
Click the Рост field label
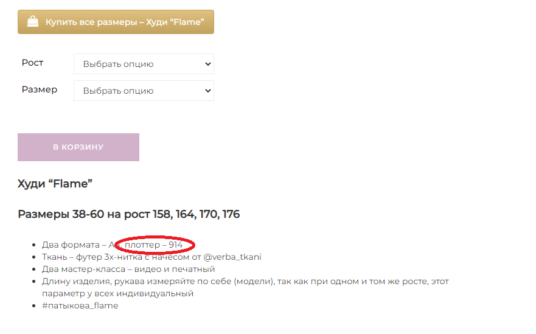coord(32,63)
